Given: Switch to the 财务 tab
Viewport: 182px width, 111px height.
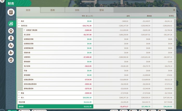Looking at the screenshot, I should coord(28,10).
